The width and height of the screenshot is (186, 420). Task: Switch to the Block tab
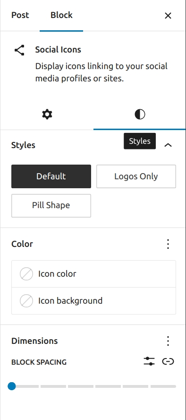(x=61, y=15)
